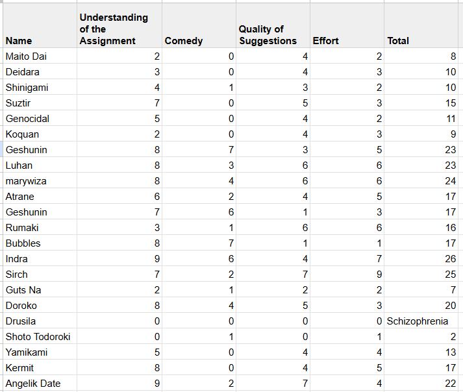
Task: Click the Shoto Todoroki name cell
Action: pos(38,337)
